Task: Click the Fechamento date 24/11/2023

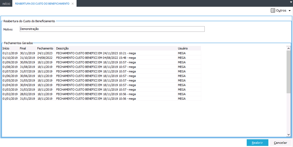Action: point(45,53)
